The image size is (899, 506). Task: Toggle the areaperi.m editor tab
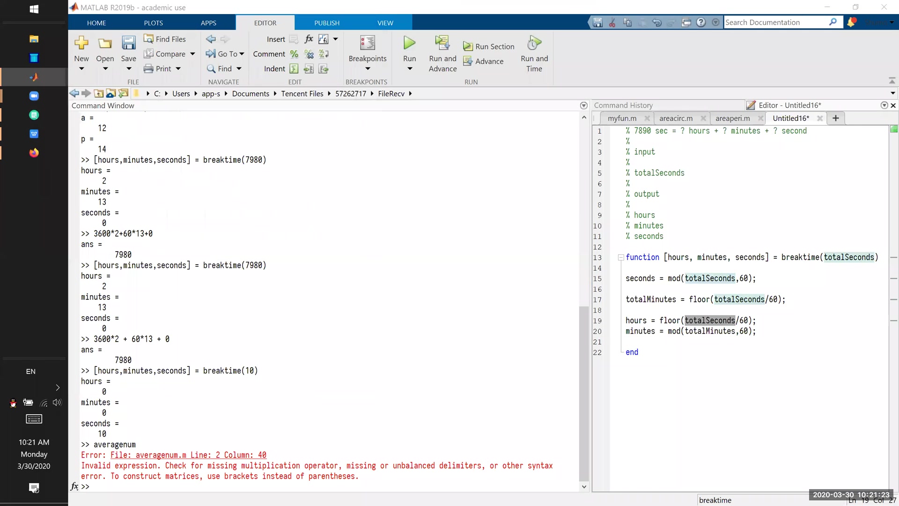(732, 118)
